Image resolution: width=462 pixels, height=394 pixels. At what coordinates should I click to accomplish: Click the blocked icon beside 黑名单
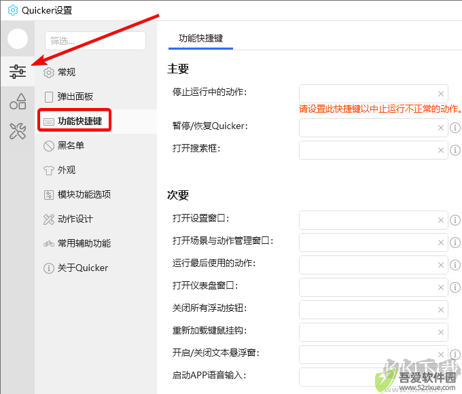pyautogui.click(x=49, y=145)
